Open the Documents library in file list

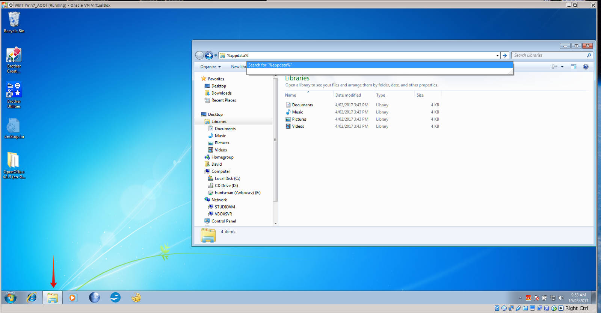302,105
